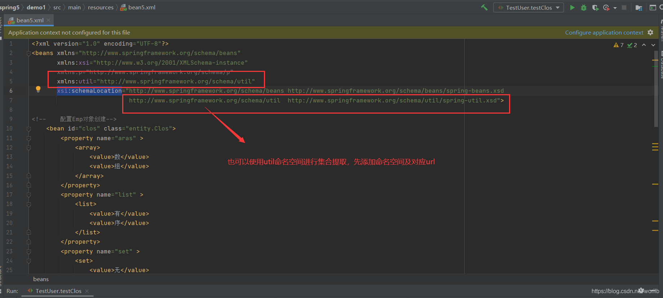The image size is (663, 298).
Task: Collapse property name="set" fold marker
Action: (28, 252)
